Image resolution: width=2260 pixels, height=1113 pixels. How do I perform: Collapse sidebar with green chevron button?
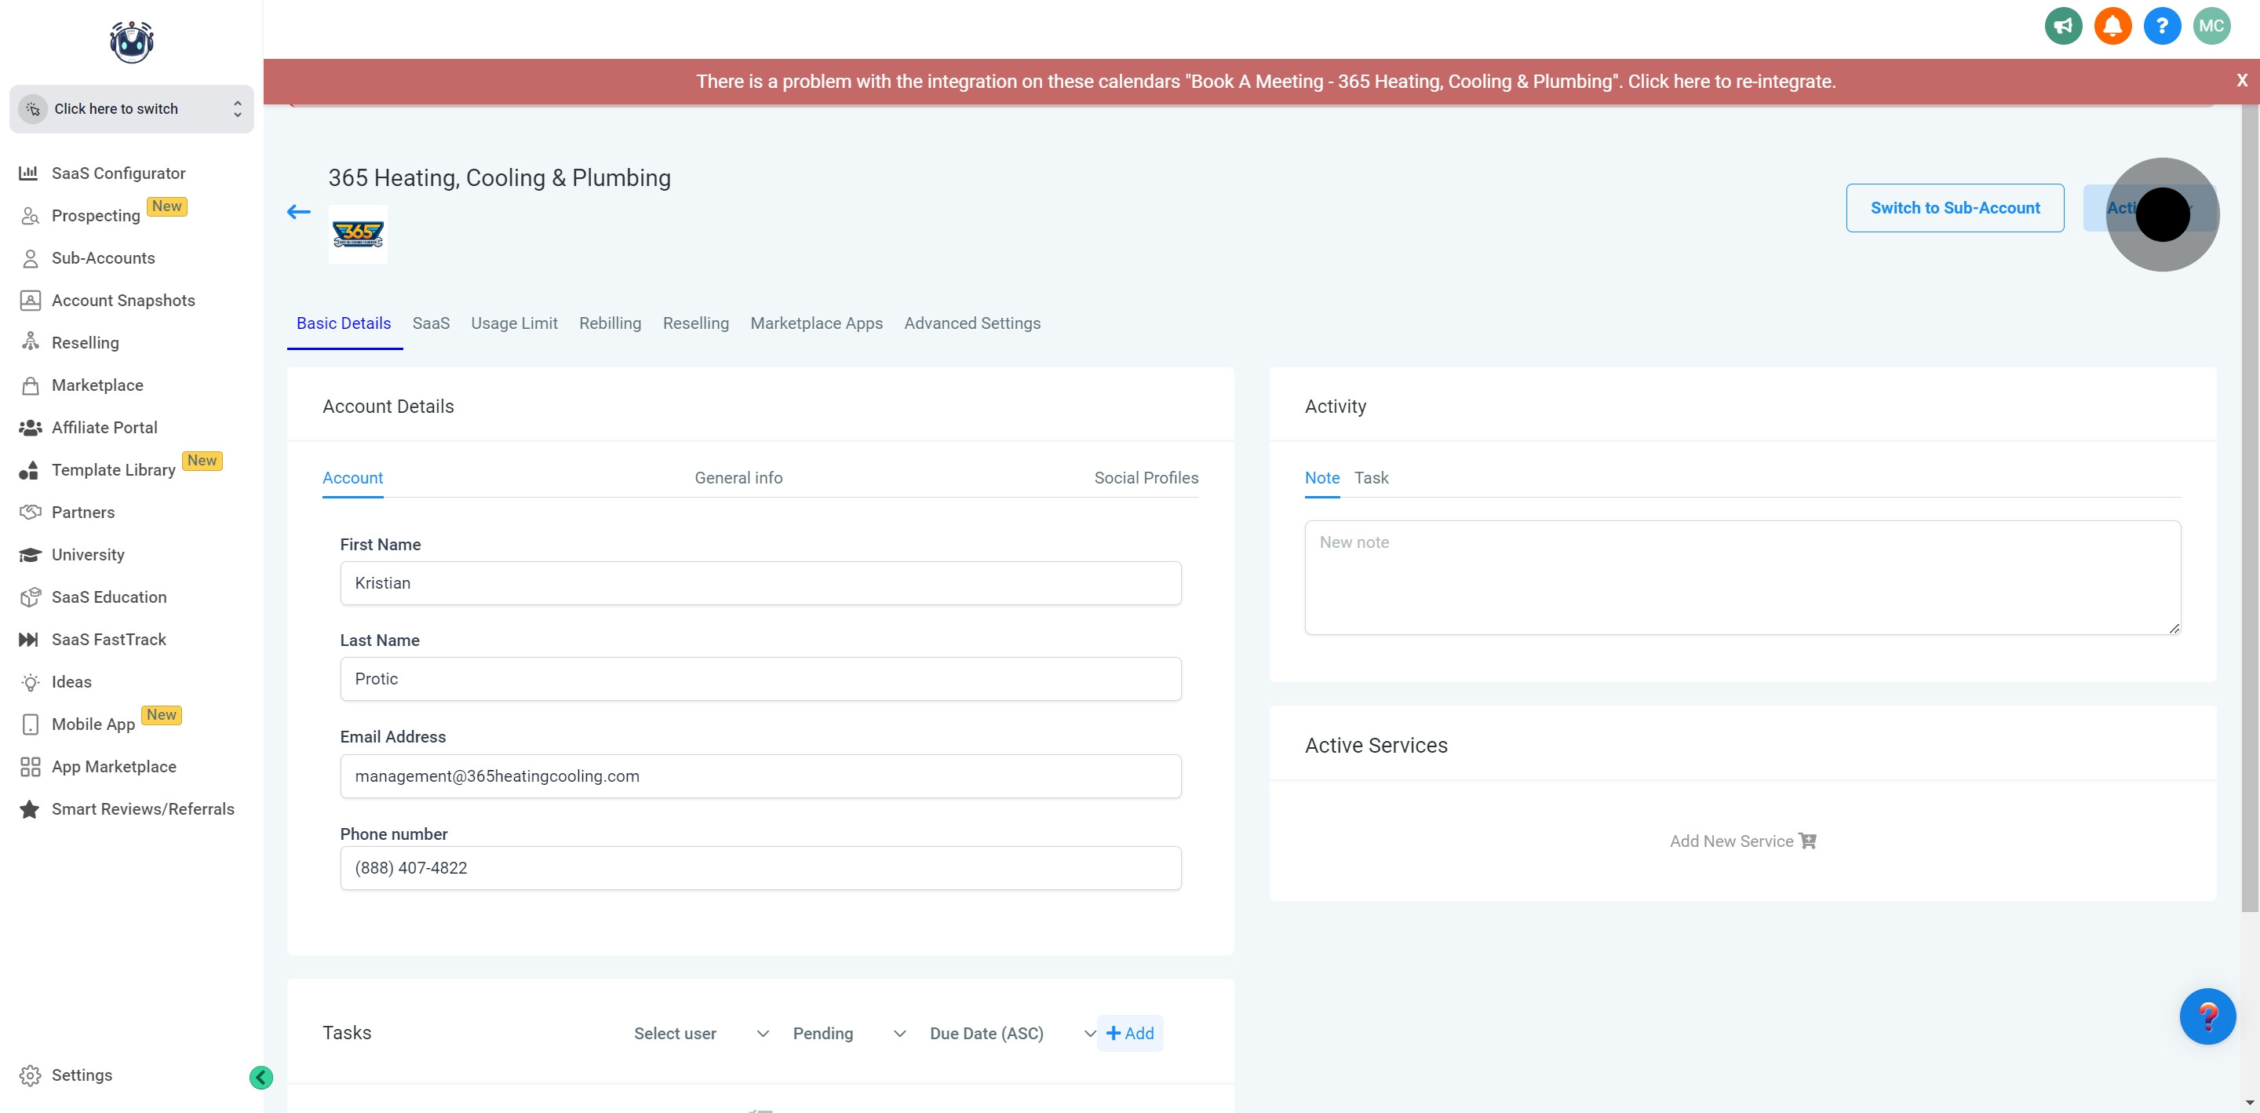point(261,1077)
